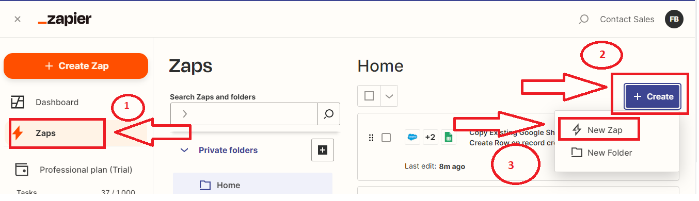Click the drag handle dots on Zap row
The width and height of the screenshot is (699, 201).
[371, 138]
